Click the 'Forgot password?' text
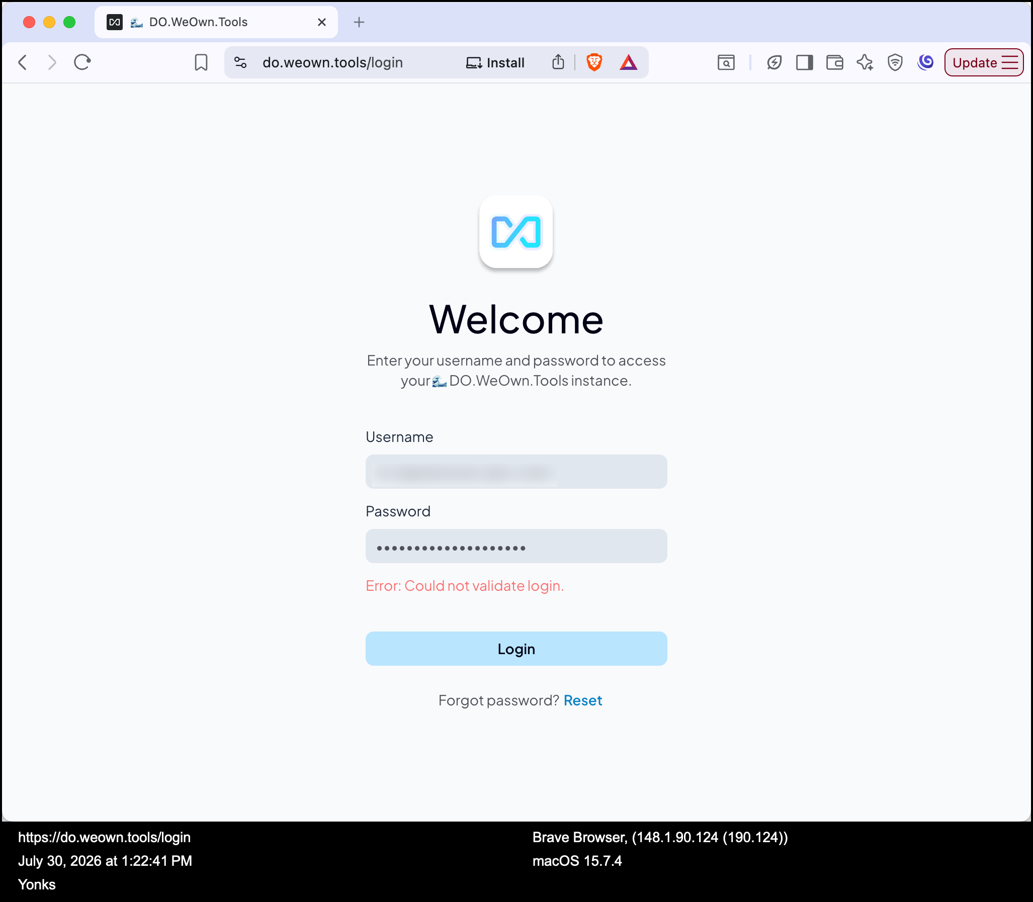The image size is (1033, 902). pyautogui.click(x=498, y=700)
